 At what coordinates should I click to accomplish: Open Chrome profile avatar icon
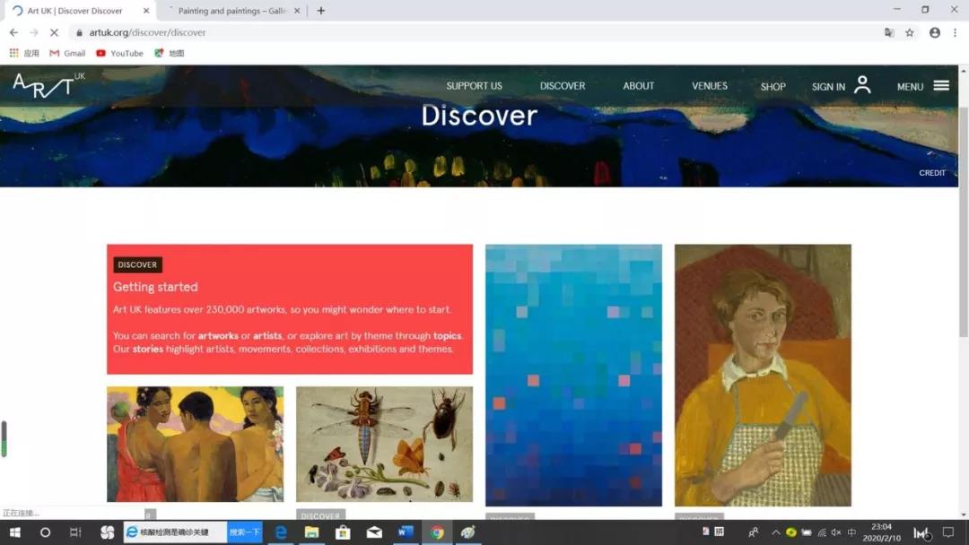(x=935, y=32)
